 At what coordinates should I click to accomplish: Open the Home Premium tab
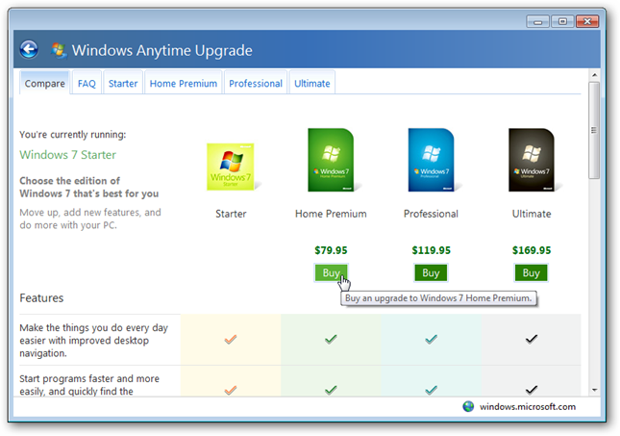(184, 83)
